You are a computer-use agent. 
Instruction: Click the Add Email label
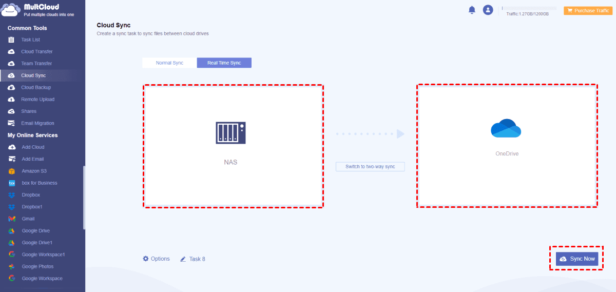(x=33, y=159)
